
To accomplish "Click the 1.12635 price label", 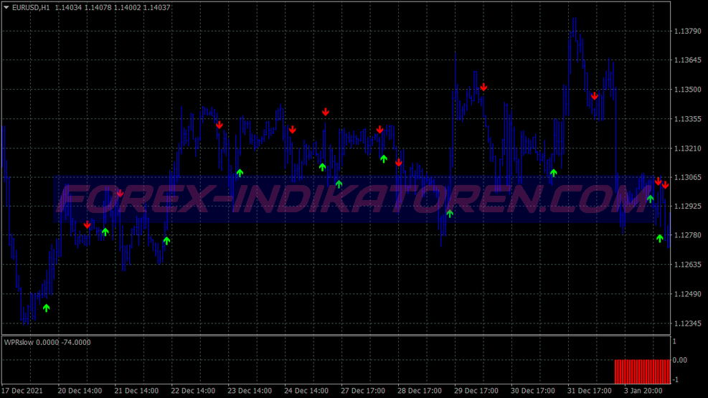I will [x=687, y=265].
